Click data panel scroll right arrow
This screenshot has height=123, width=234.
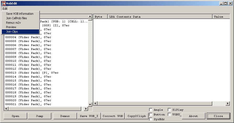(228, 103)
